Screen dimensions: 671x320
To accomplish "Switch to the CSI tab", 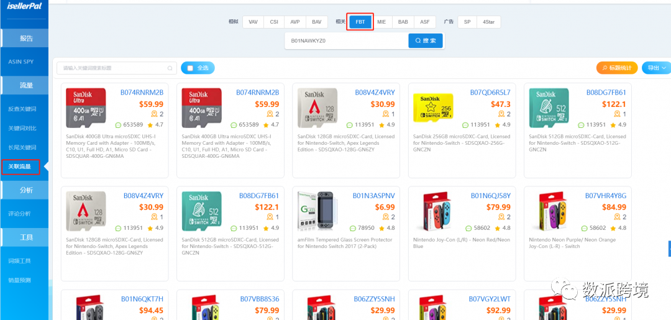I will pos(274,22).
